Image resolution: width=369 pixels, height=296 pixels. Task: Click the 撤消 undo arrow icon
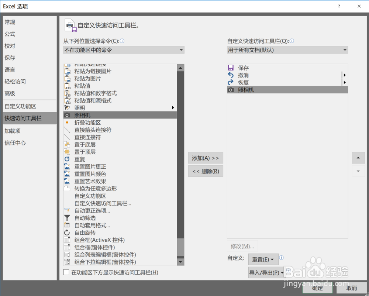pyautogui.click(x=231, y=75)
